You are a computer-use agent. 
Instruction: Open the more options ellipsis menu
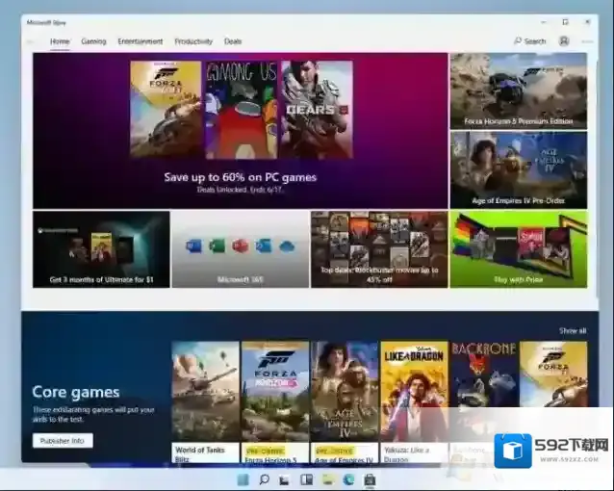[x=586, y=41]
